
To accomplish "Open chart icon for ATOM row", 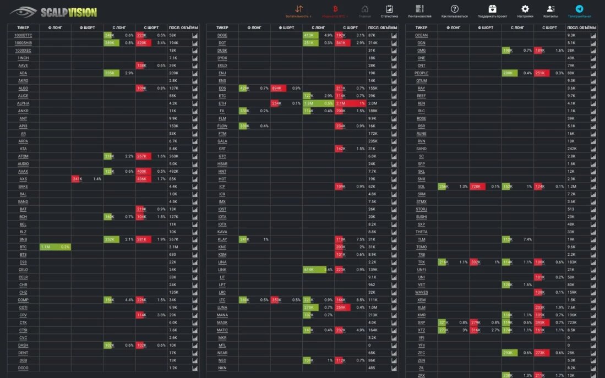I will point(195,157).
